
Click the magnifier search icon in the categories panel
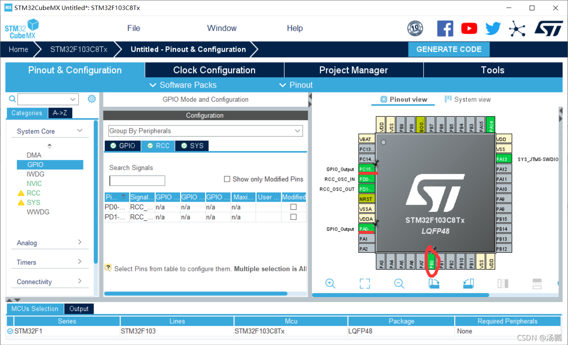tap(12, 99)
